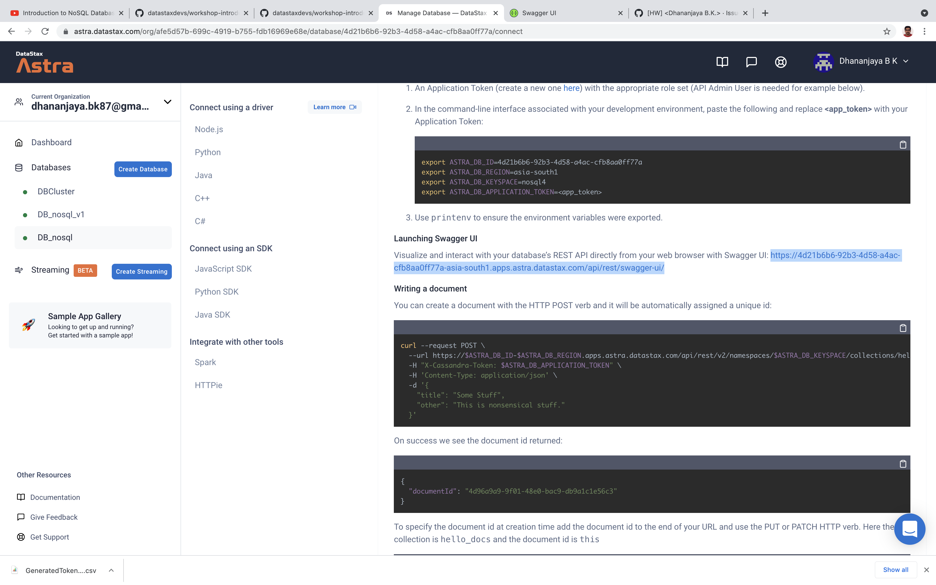Select the Streaming icon in the sidebar
Image resolution: width=936 pixels, height=585 pixels.
[19, 270]
